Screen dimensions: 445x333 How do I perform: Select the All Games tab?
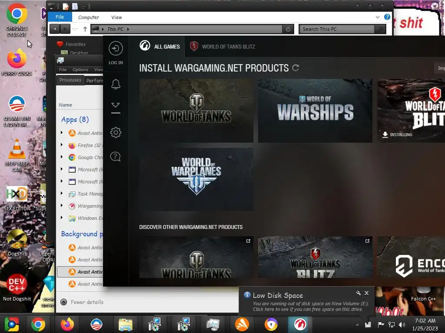[x=160, y=46]
